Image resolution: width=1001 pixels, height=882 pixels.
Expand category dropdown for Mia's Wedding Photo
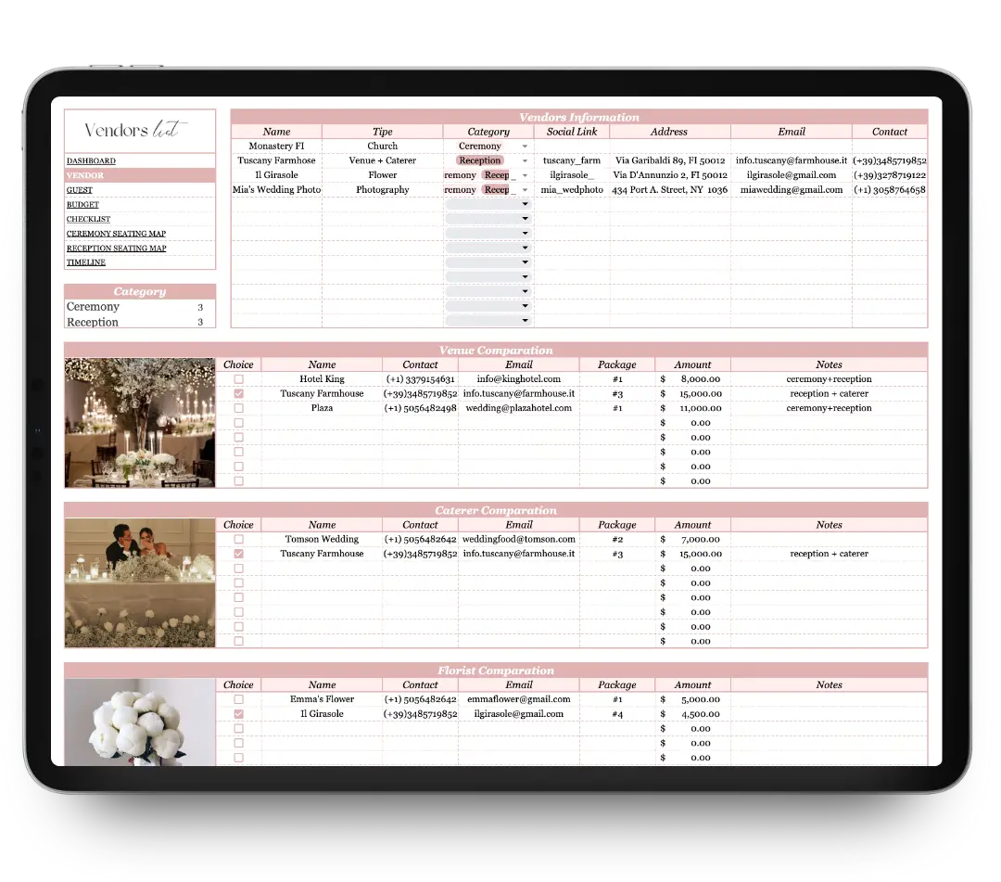click(x=525, y=190)
